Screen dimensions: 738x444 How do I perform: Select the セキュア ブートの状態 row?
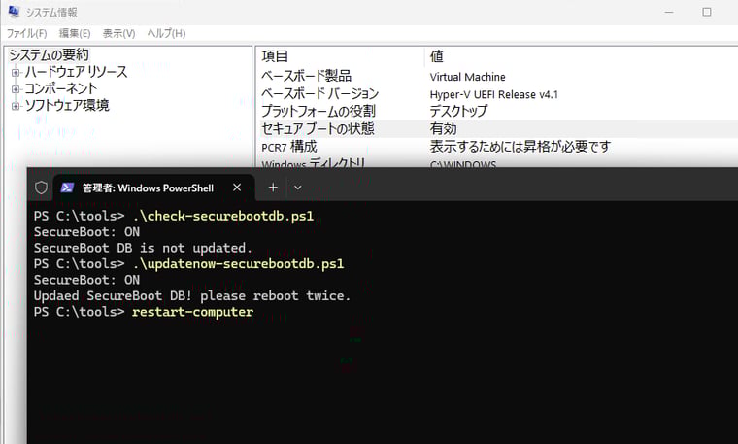pos(498,128)
